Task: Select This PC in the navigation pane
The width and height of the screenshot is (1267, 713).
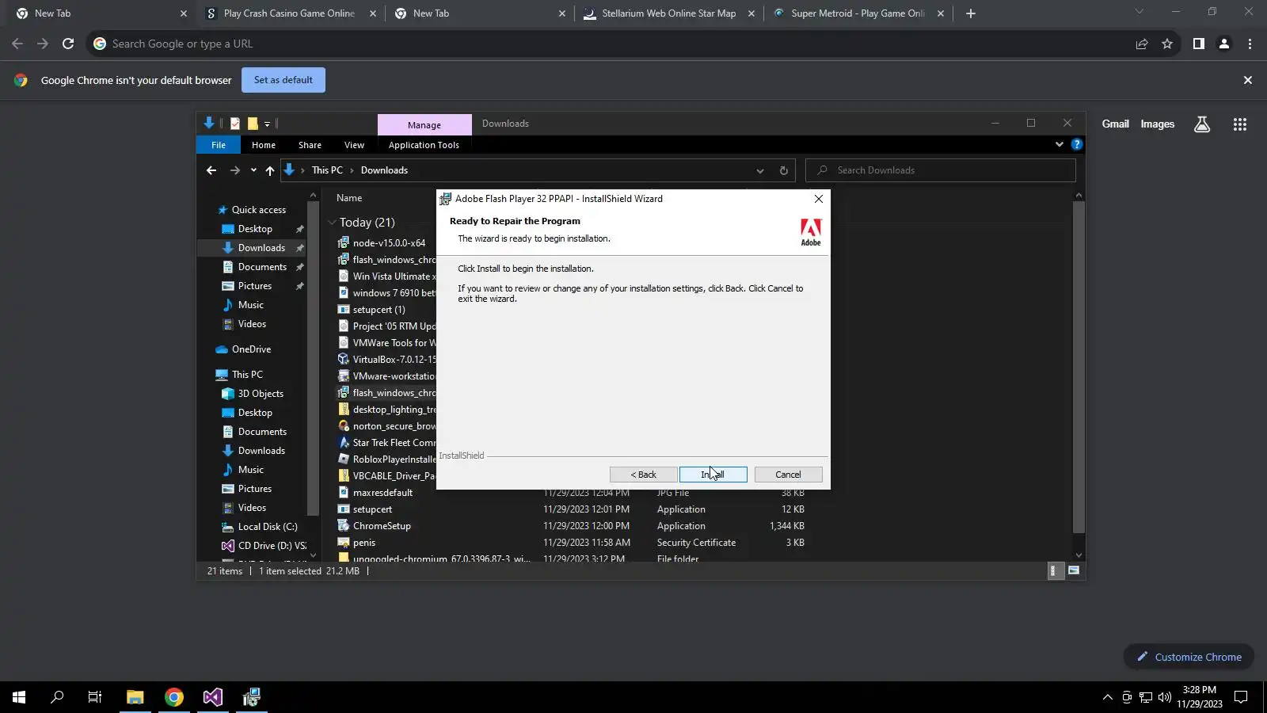Action: point(247,375)
